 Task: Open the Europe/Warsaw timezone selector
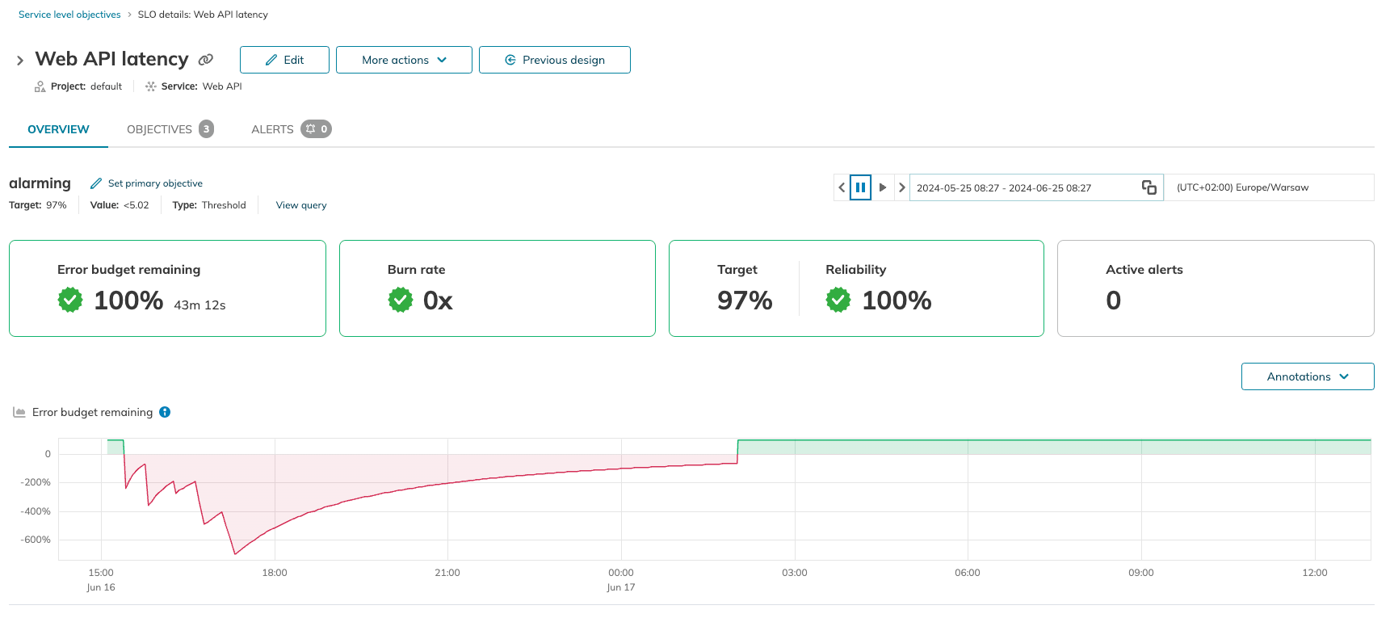tap(1269, 187)
